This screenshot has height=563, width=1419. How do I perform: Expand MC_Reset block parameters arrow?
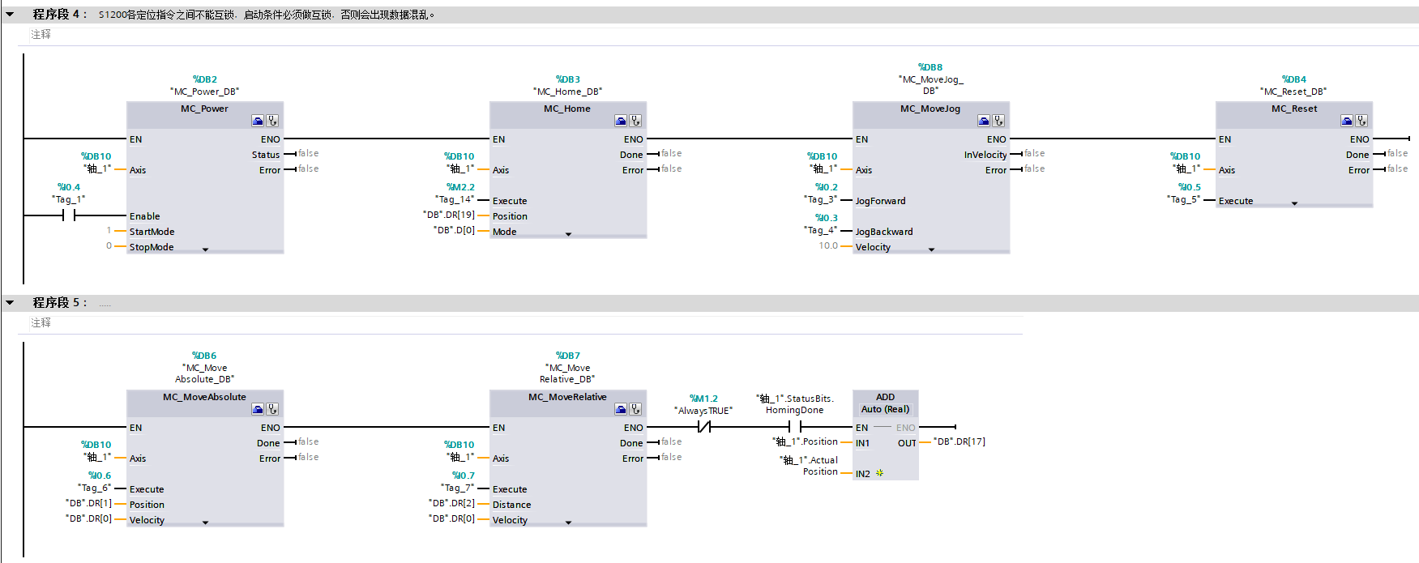coord(1294,203)
